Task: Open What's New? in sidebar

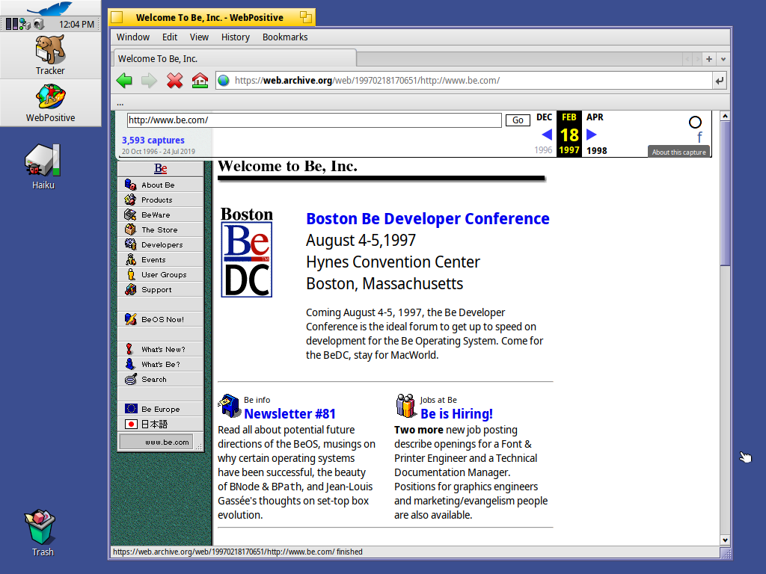Action: (x=160, y=349)
